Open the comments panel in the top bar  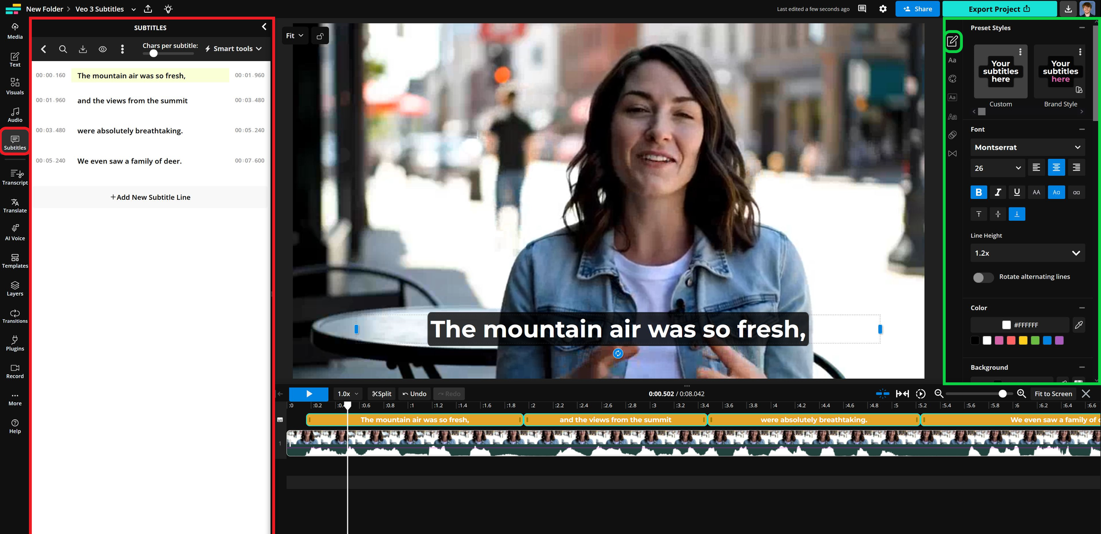coord(862,9)
